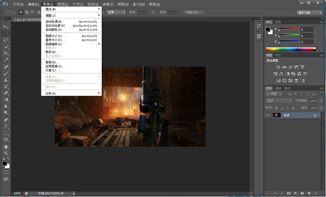This screenshot has width=326, height=197.
Task: Select the Move tool
Action: [6, 27]
